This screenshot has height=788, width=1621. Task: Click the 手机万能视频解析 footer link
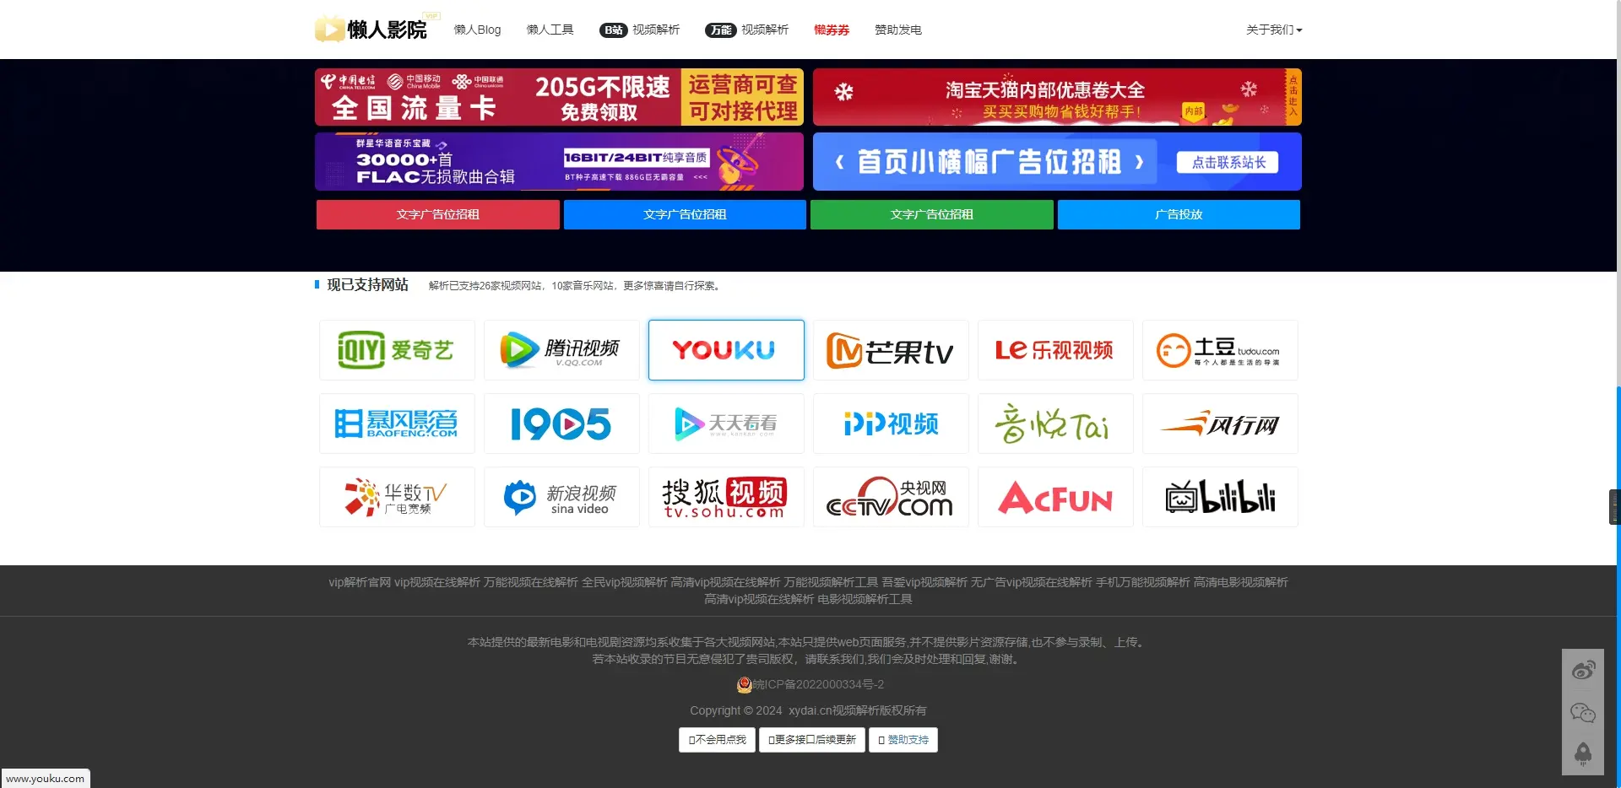(x=1142, y=582)
